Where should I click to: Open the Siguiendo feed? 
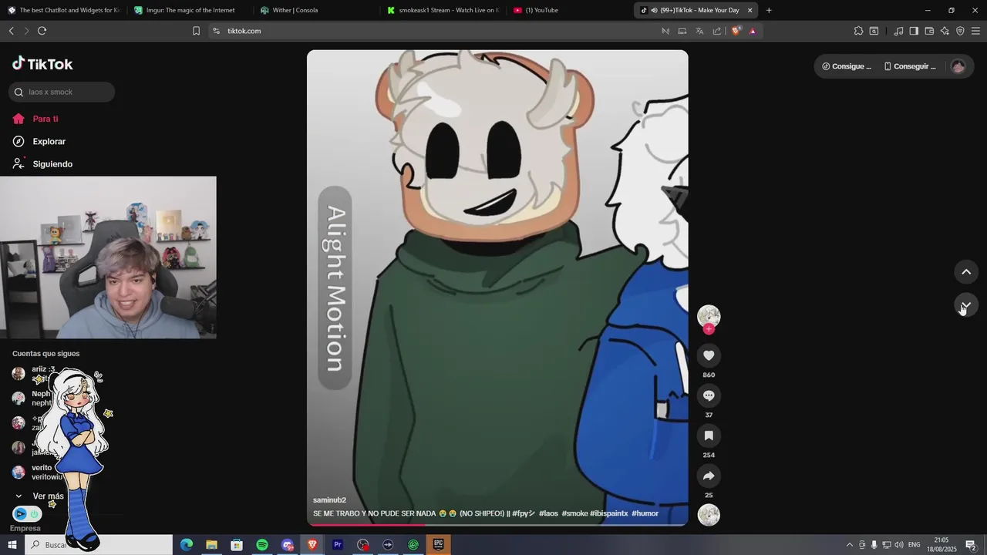pos(52,164)
